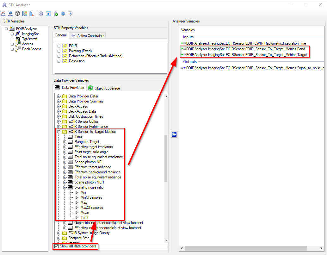Select the Total noise equivalent radiance provider
This screenshot has height=255, width=327.
[x=98, y=177]
